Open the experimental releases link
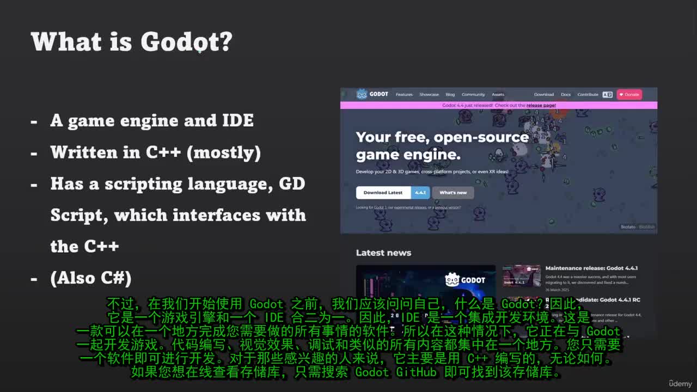697x392 pixels. coord(411,207)
